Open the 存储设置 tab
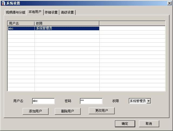Image resolution: width=173 pixels, height=131 pixels. [x=51, y=12]
